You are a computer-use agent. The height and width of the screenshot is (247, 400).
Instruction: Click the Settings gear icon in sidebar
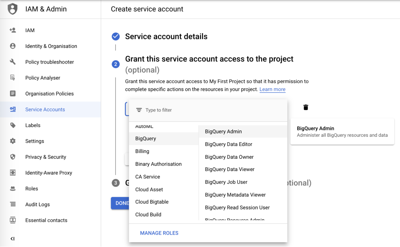(x=13, y=141)
